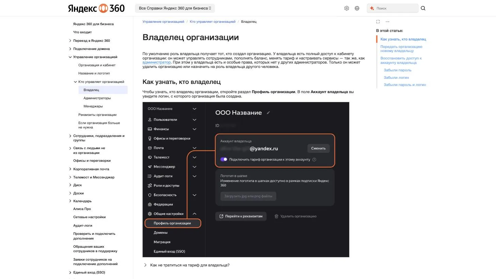Jump to Передать организацию новому владельцу
This screenshot has height=279, width=496.
[x=401, y=49]
